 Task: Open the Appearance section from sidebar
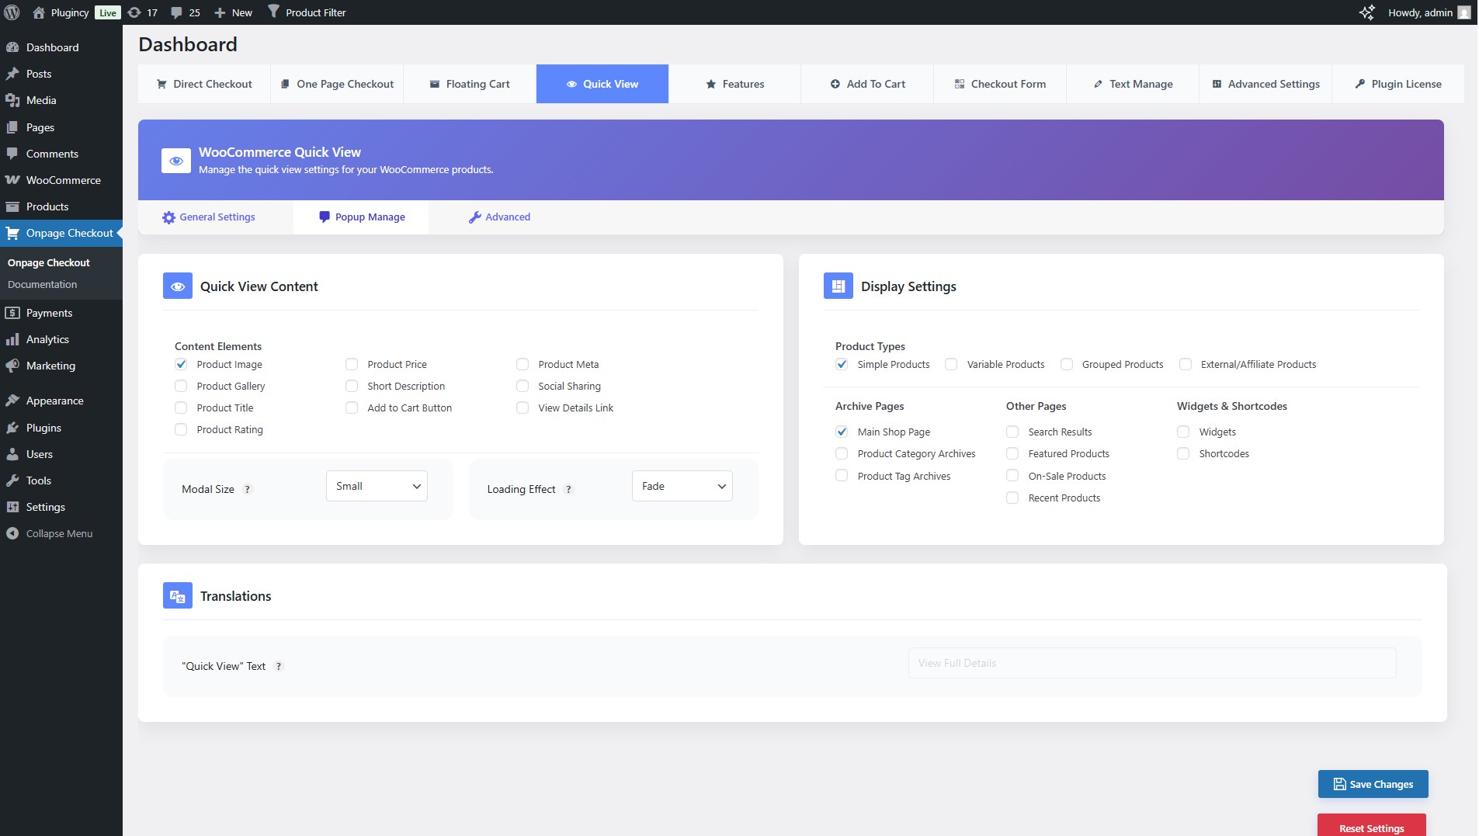click(x=54, y=400)
